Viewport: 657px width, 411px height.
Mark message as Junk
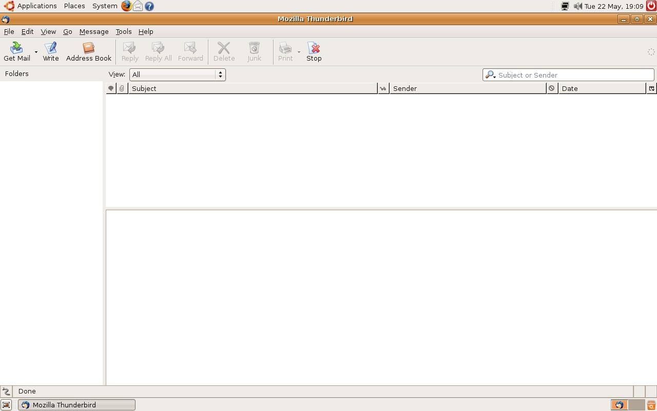254,52
